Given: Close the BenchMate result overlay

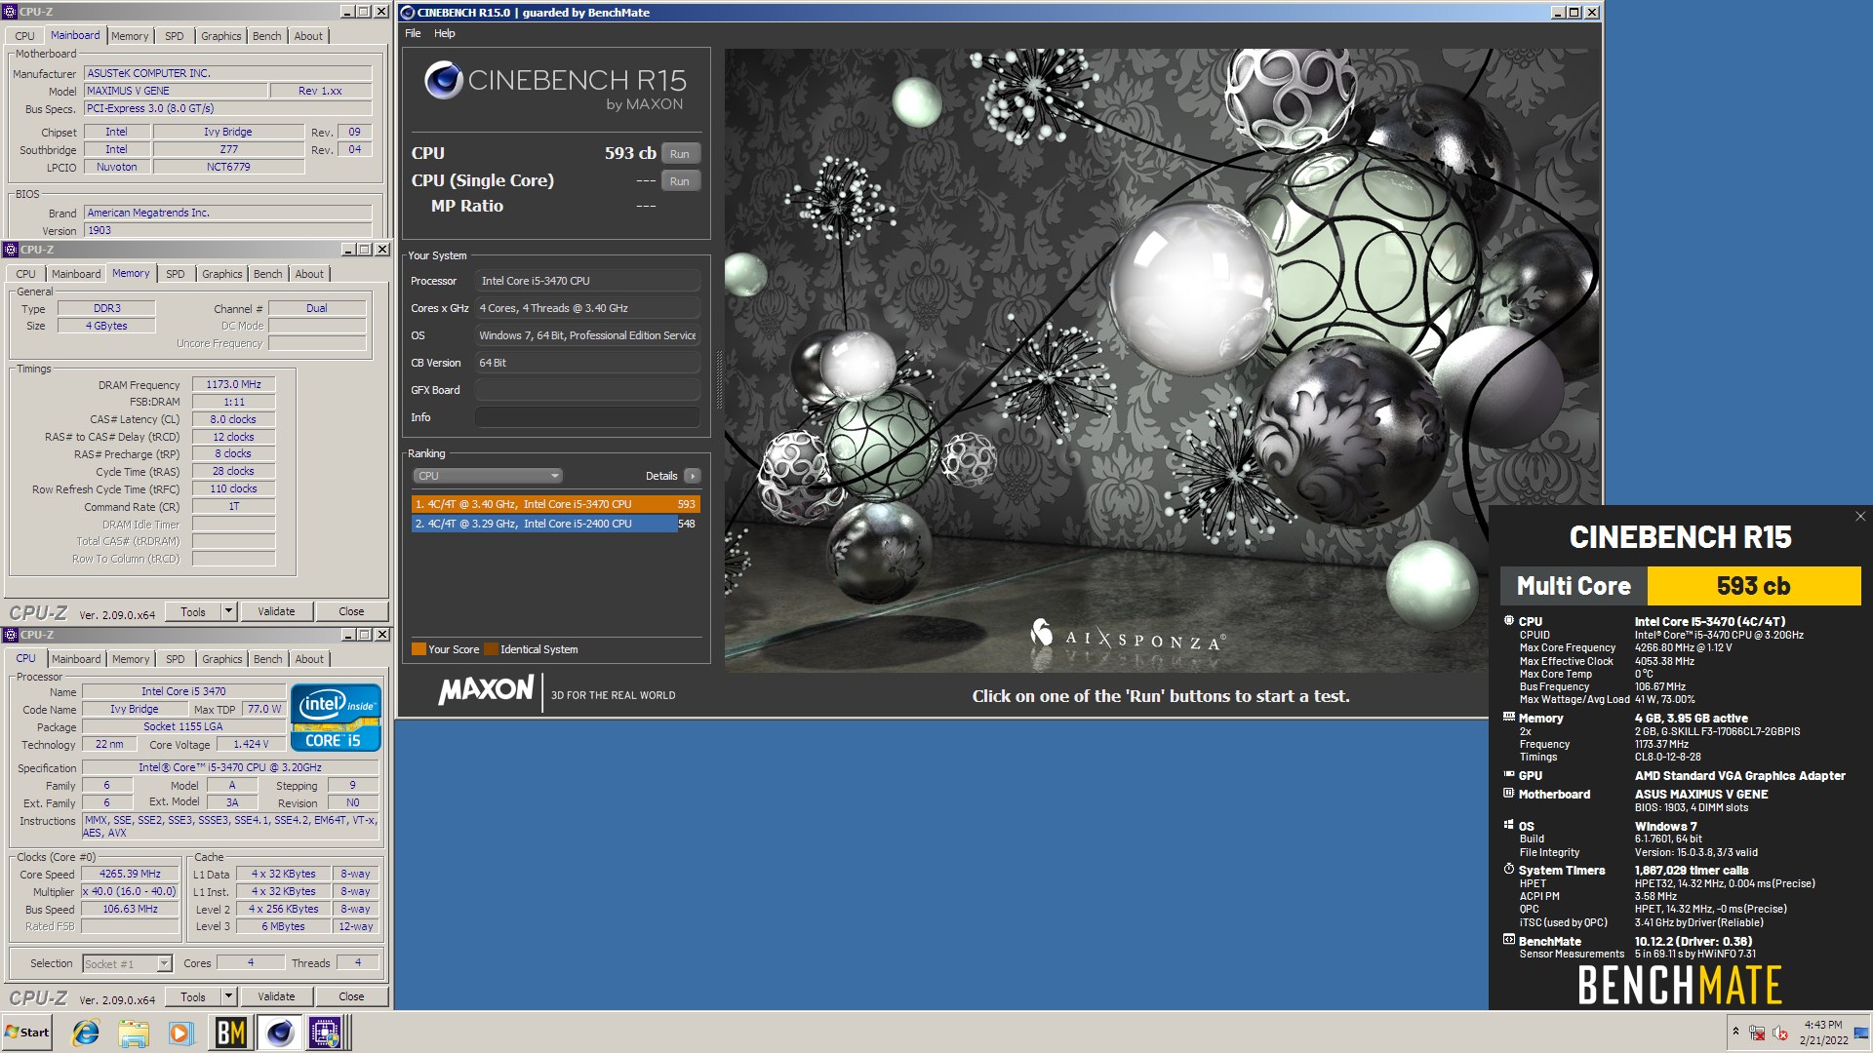Looking at the screenshot, I should [1860, 517].
